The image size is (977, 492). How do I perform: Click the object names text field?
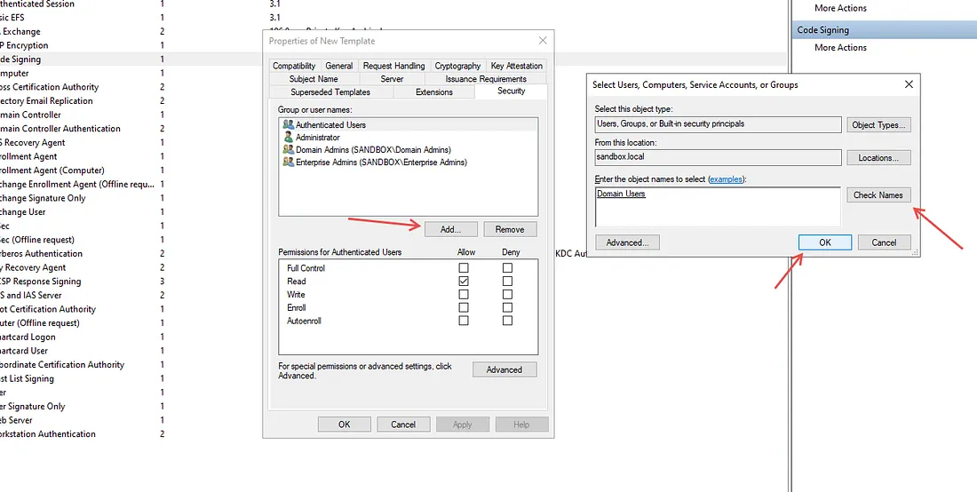click(x=718, y=207)
